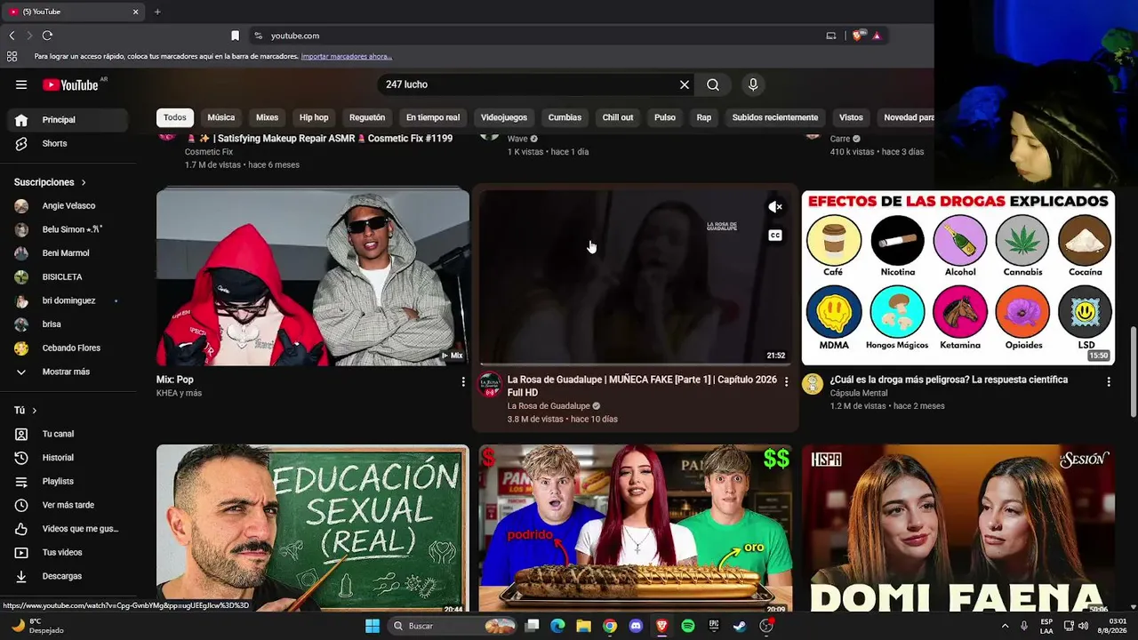Select the 'Rap' filter chip
The image size is (1138, 640).
tap(704, 117)
